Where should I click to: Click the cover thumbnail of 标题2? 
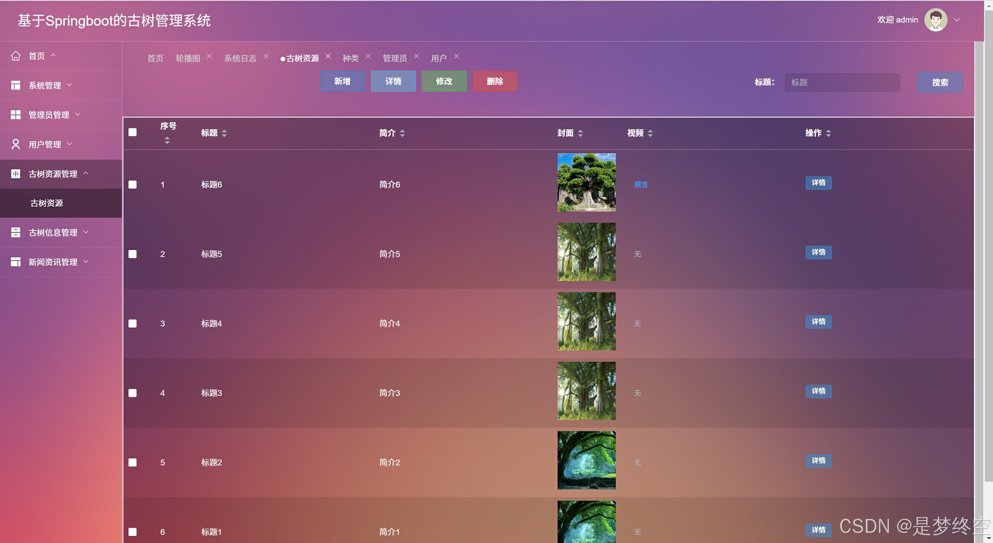pos(586,460)
